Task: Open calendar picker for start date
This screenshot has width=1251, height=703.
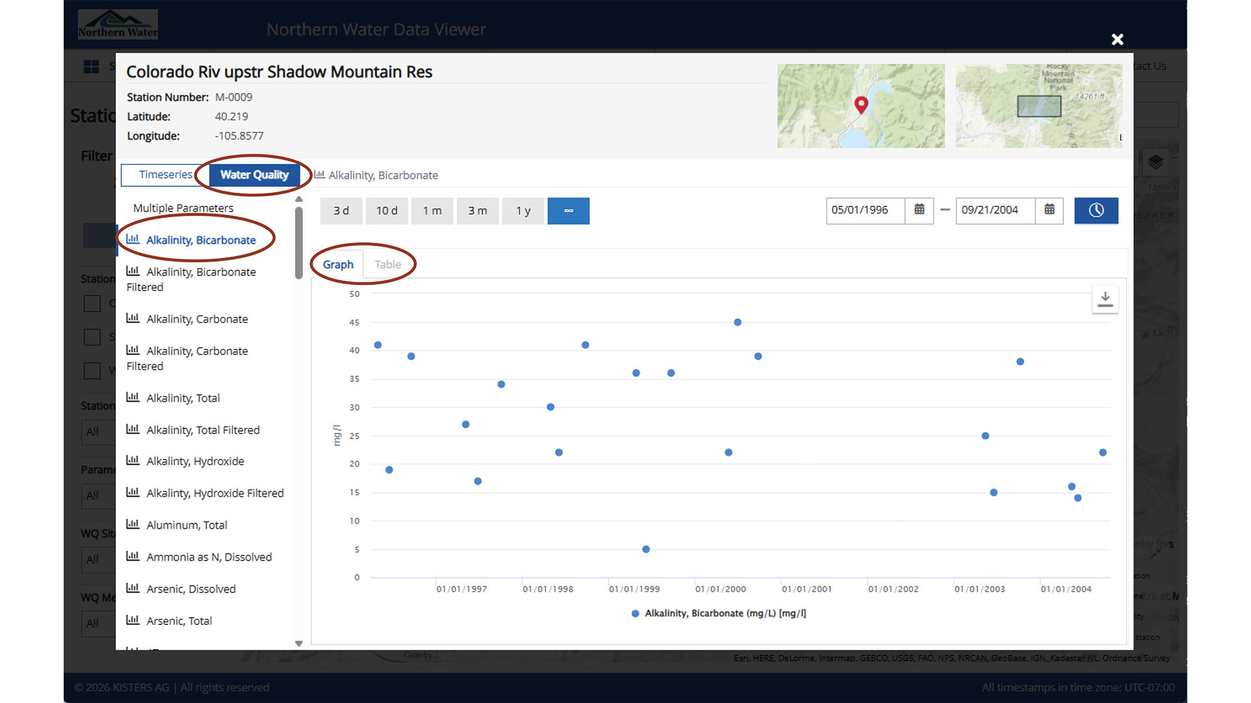Action: pos(919,210)
